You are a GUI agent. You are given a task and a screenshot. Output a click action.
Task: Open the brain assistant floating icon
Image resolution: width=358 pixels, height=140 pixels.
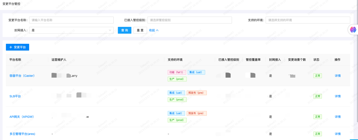[x=353, y=30]
